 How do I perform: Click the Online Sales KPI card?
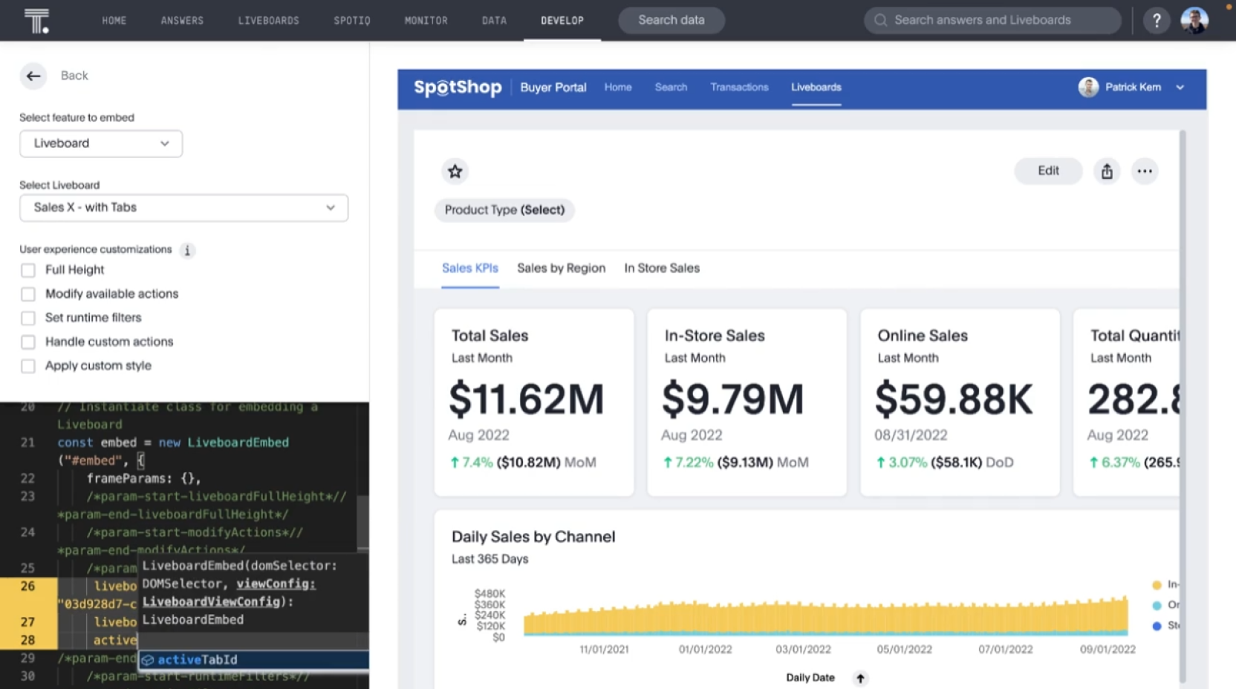960,402
